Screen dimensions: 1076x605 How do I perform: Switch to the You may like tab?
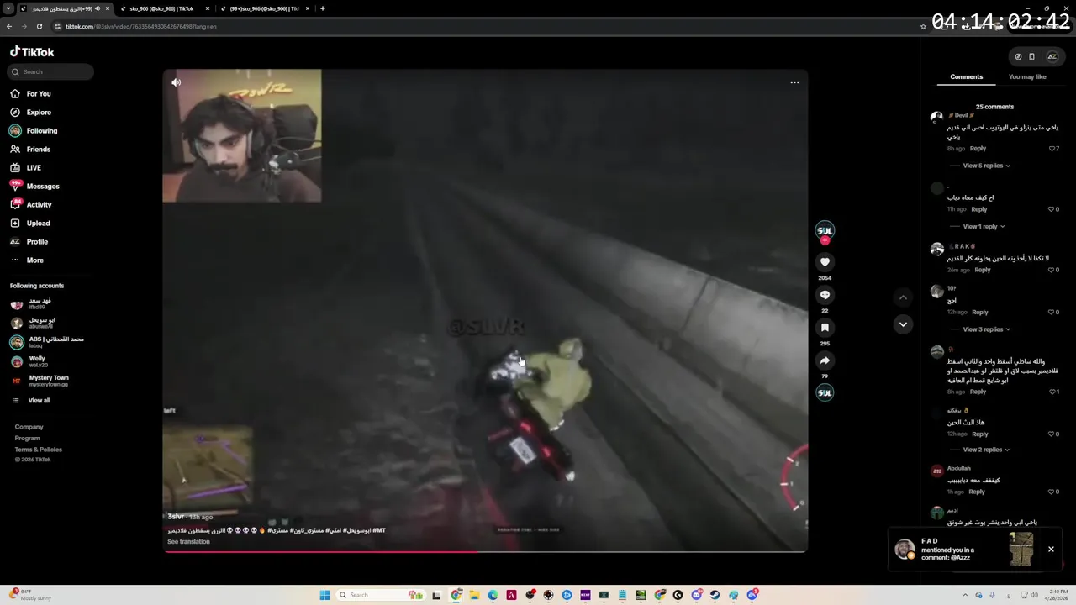[1027, 76]
